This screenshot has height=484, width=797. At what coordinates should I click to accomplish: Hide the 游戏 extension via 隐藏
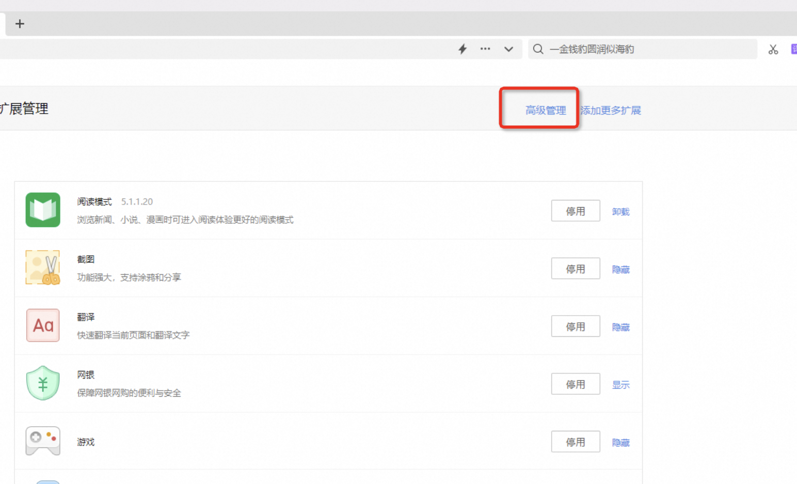pyautogui.click(x=620, y=443)
